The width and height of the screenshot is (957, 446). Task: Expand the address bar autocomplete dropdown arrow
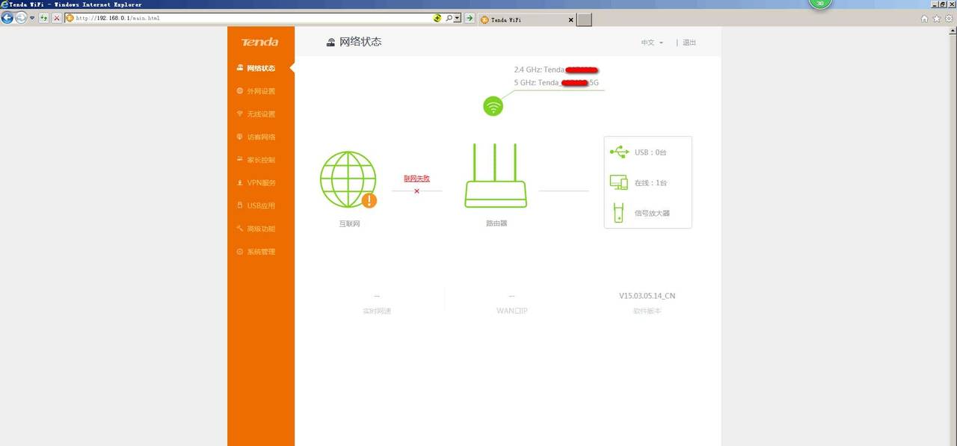pos(458,18)
